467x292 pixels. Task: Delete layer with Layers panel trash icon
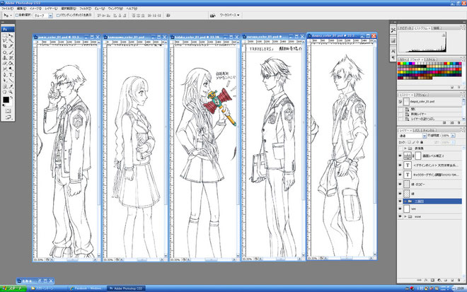(459, 280)
